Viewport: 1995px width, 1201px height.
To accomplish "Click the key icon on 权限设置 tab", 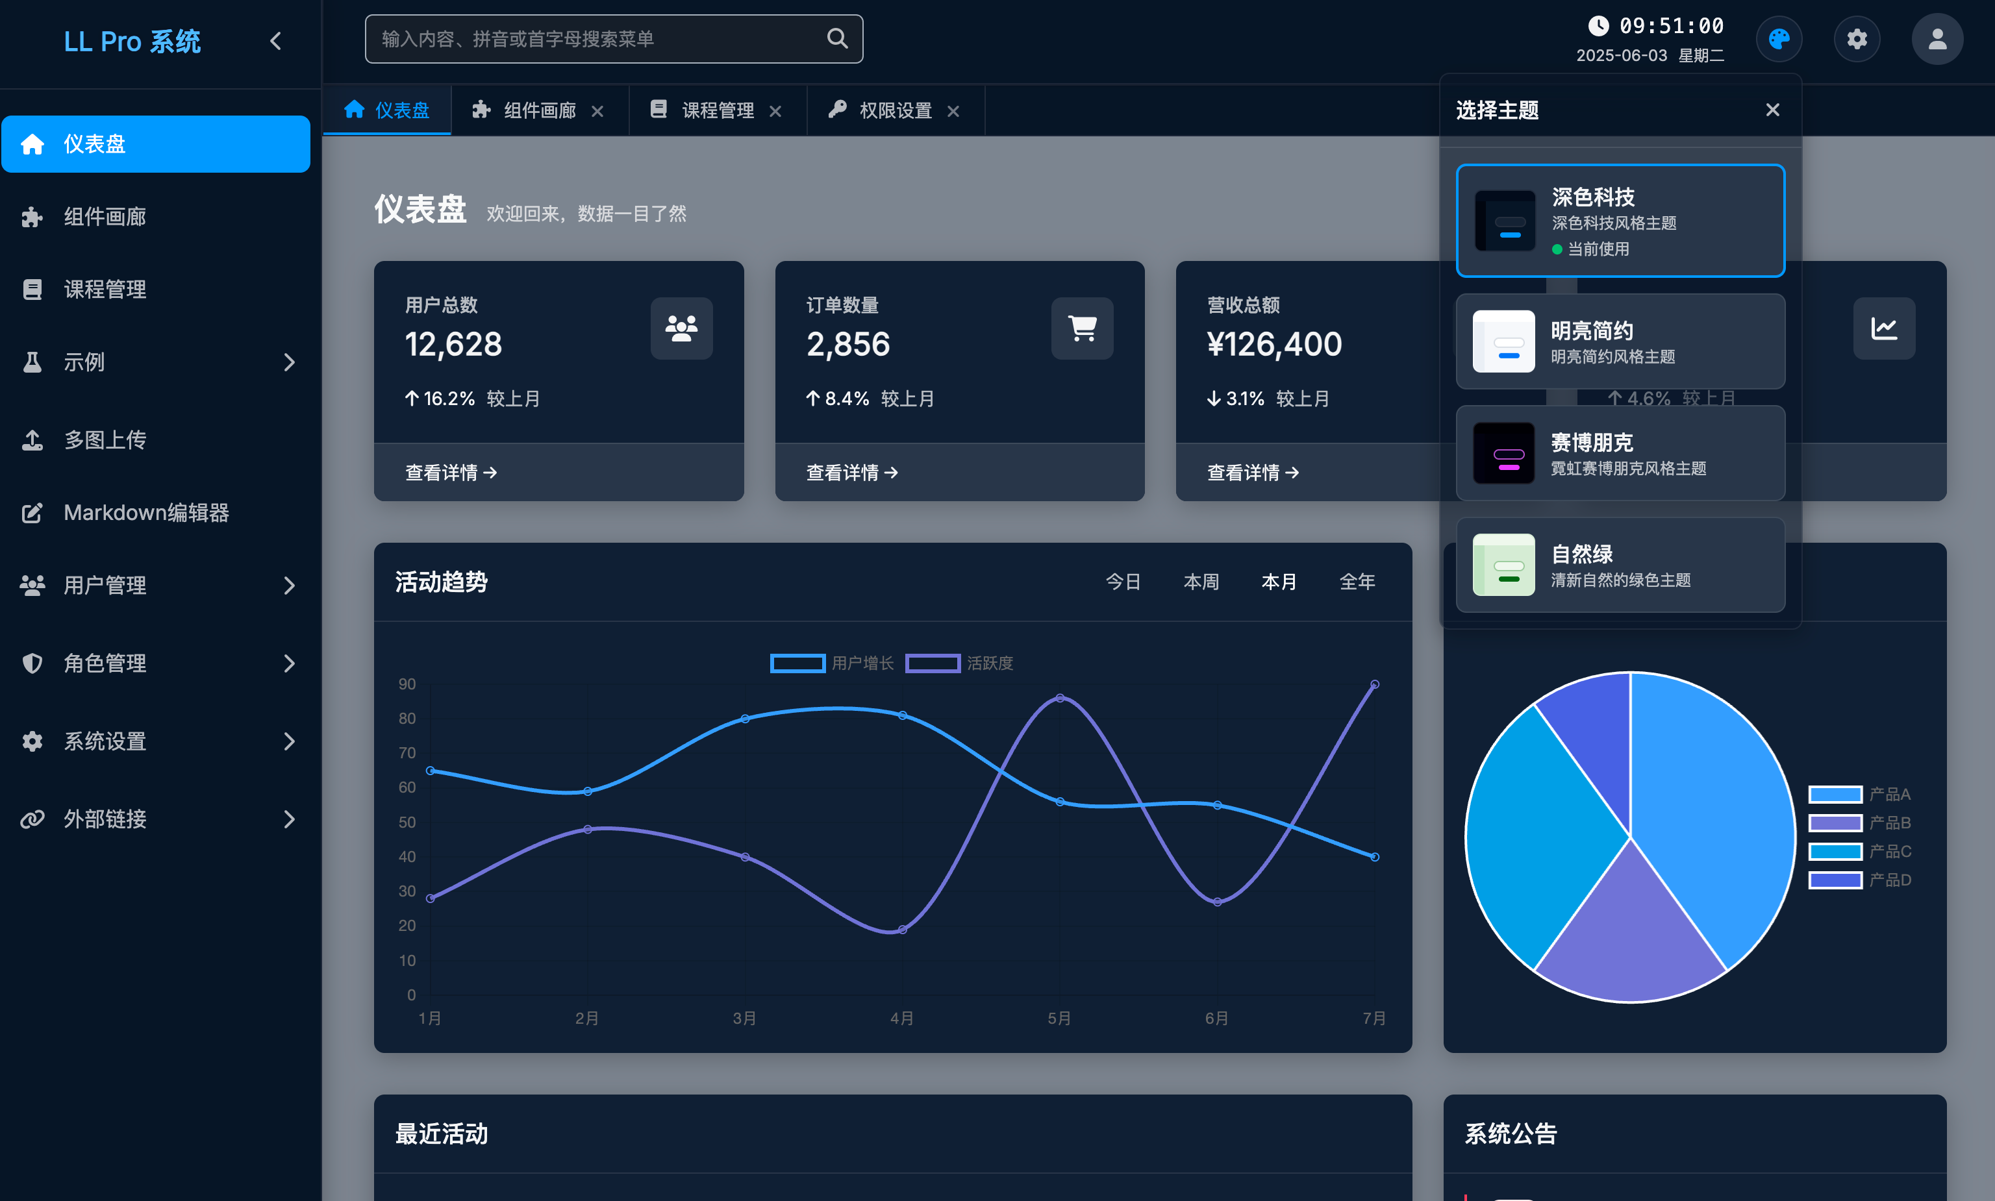I will coord(837,109).
